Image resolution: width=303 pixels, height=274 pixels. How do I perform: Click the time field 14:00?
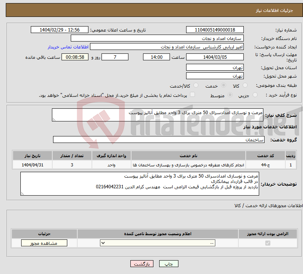coord(156,57)
